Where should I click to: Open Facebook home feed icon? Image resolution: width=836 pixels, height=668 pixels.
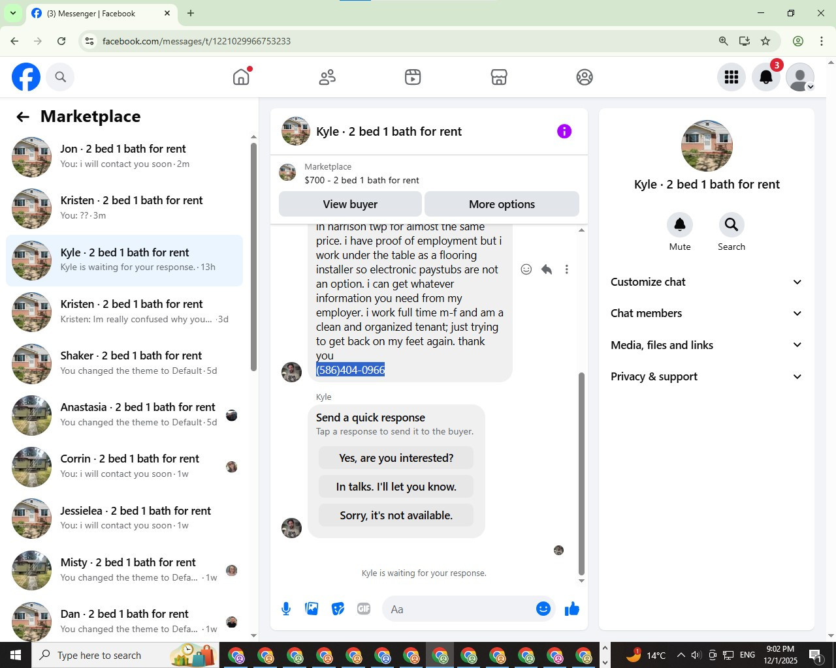click(241, 77)
